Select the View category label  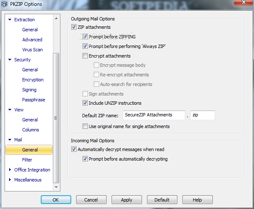19,110
